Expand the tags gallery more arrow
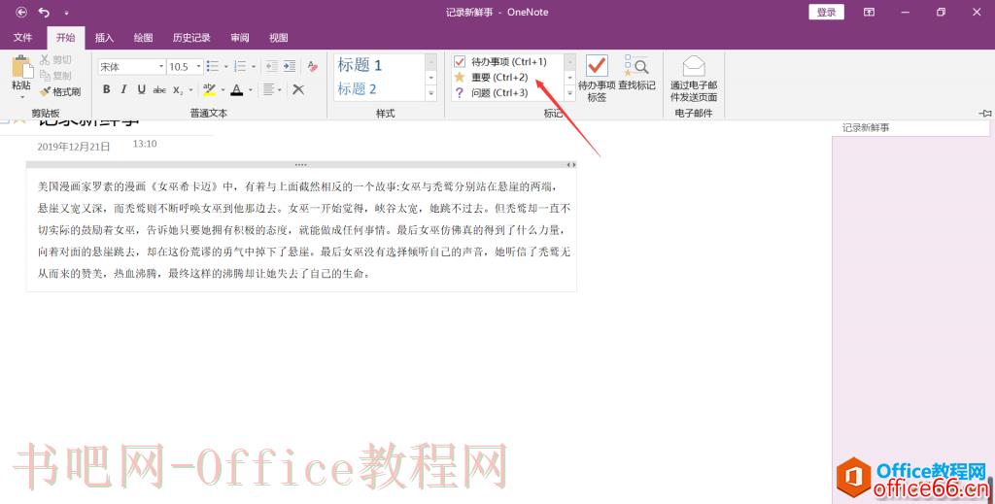 coord(569,94)
